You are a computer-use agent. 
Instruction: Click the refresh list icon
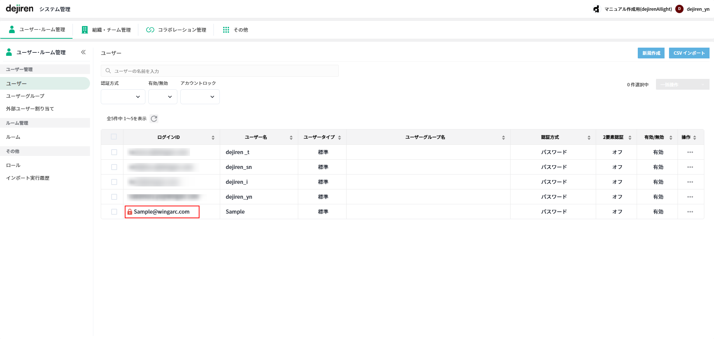[154, 119]
